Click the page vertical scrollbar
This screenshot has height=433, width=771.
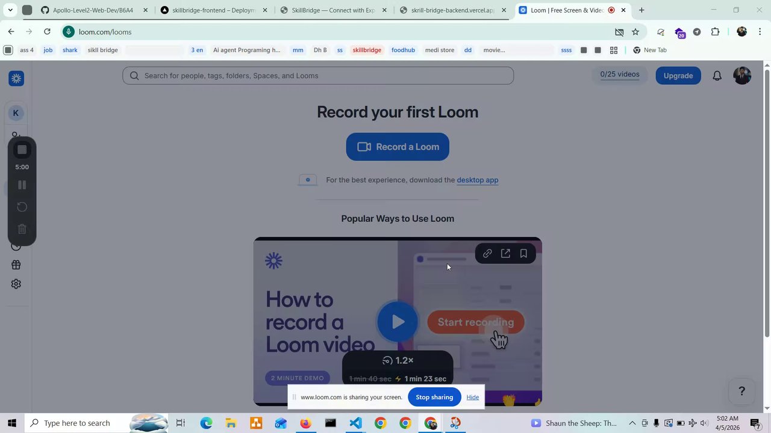(767, 203)
